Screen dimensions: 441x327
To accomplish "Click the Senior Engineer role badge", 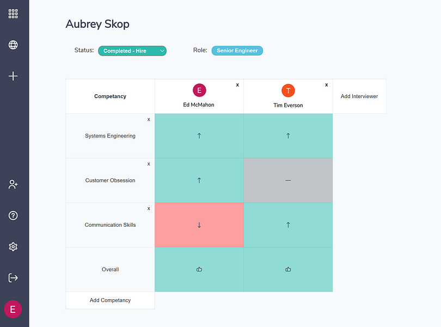I will 237,51.
